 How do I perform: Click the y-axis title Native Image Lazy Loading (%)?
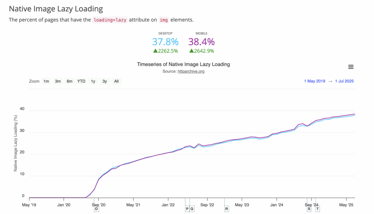coord(15,143)
